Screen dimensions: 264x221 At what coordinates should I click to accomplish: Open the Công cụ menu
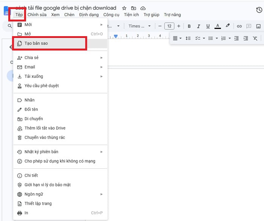pos(111,15)
